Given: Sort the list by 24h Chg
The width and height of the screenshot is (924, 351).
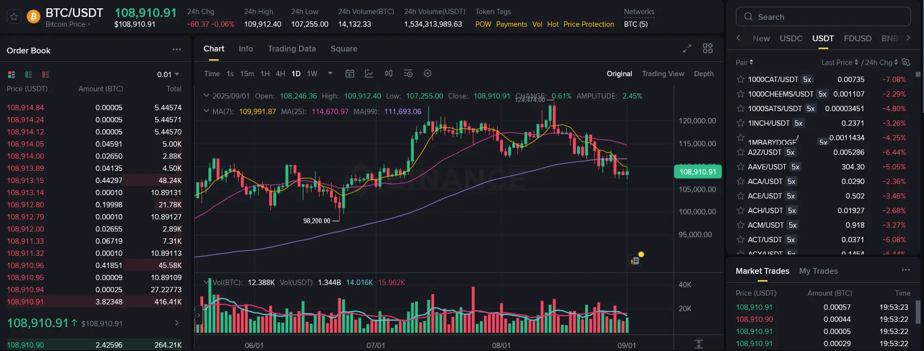Looking at the screenshot, I should 881,62.
